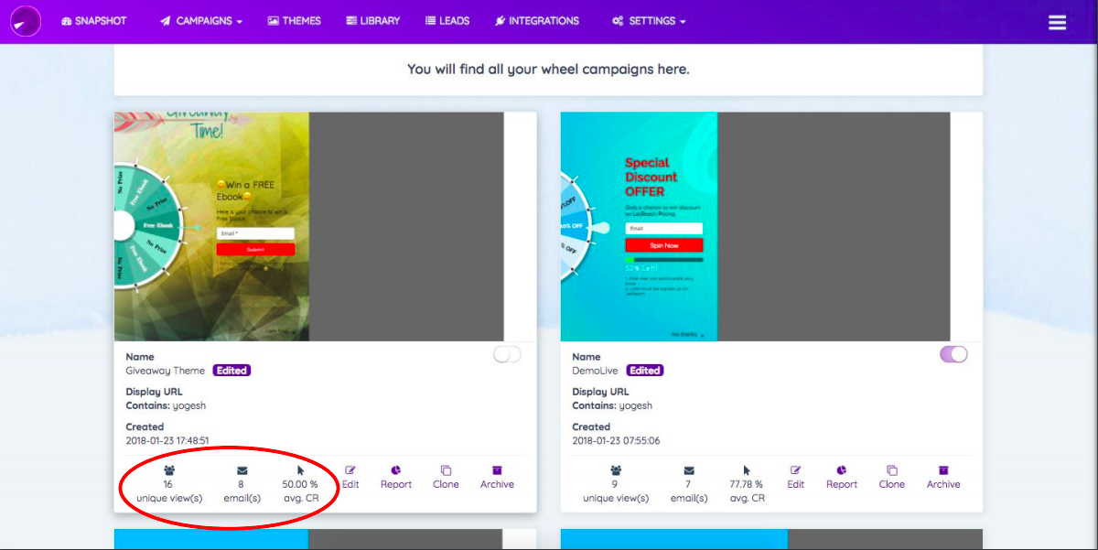1098x550 pixels.
Task: Open the DemoLive campaign preview thumbnail
Action: (x=755, y=227)
